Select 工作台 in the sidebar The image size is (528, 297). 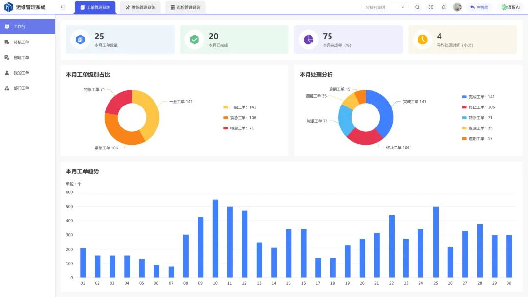[27, 26]
